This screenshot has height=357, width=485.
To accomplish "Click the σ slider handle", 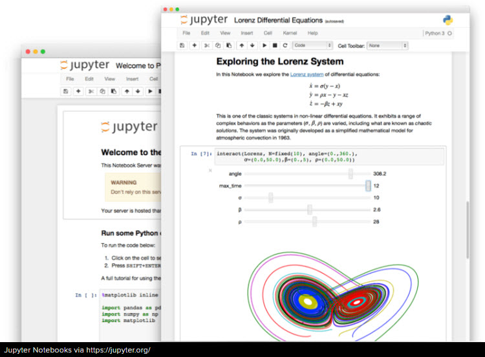I will (270, 198).
